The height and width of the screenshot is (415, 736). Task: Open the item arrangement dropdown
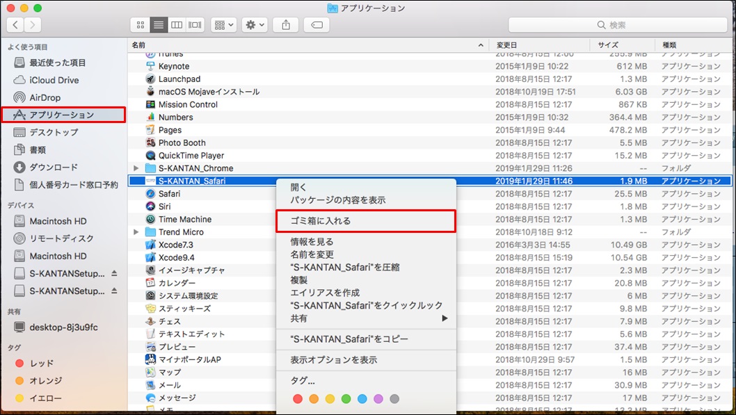point(224,24)
